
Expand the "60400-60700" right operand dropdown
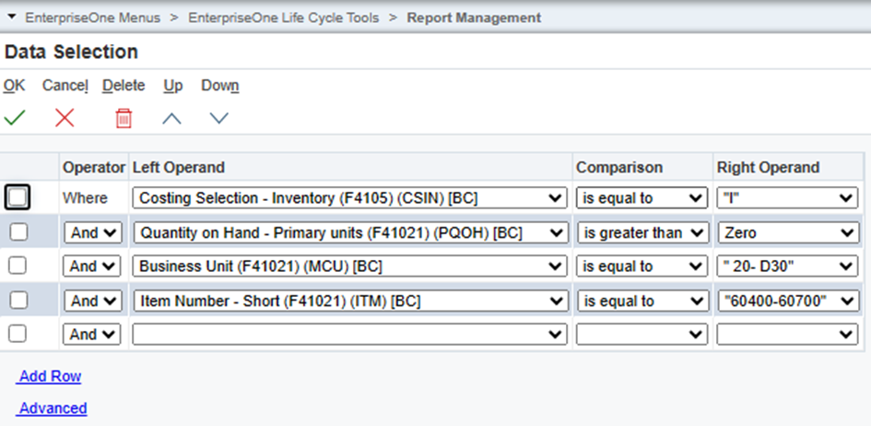point(787,301)
